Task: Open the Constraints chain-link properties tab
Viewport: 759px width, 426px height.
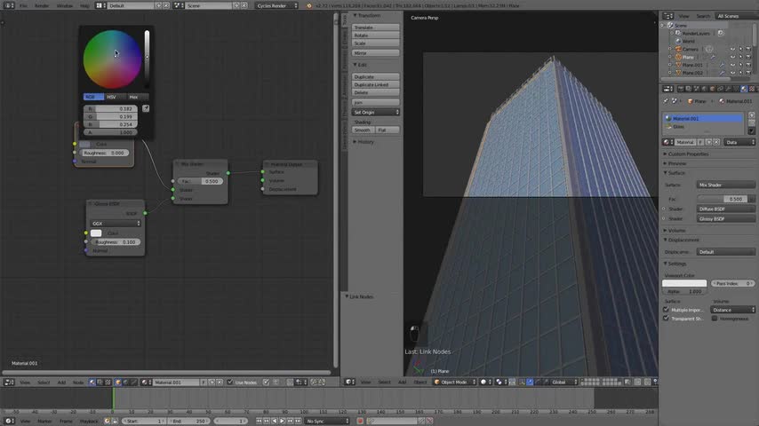Action: click(720, 89)
